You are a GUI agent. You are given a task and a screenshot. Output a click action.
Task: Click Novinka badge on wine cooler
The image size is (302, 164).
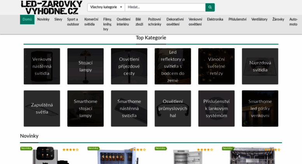[93, 148]
